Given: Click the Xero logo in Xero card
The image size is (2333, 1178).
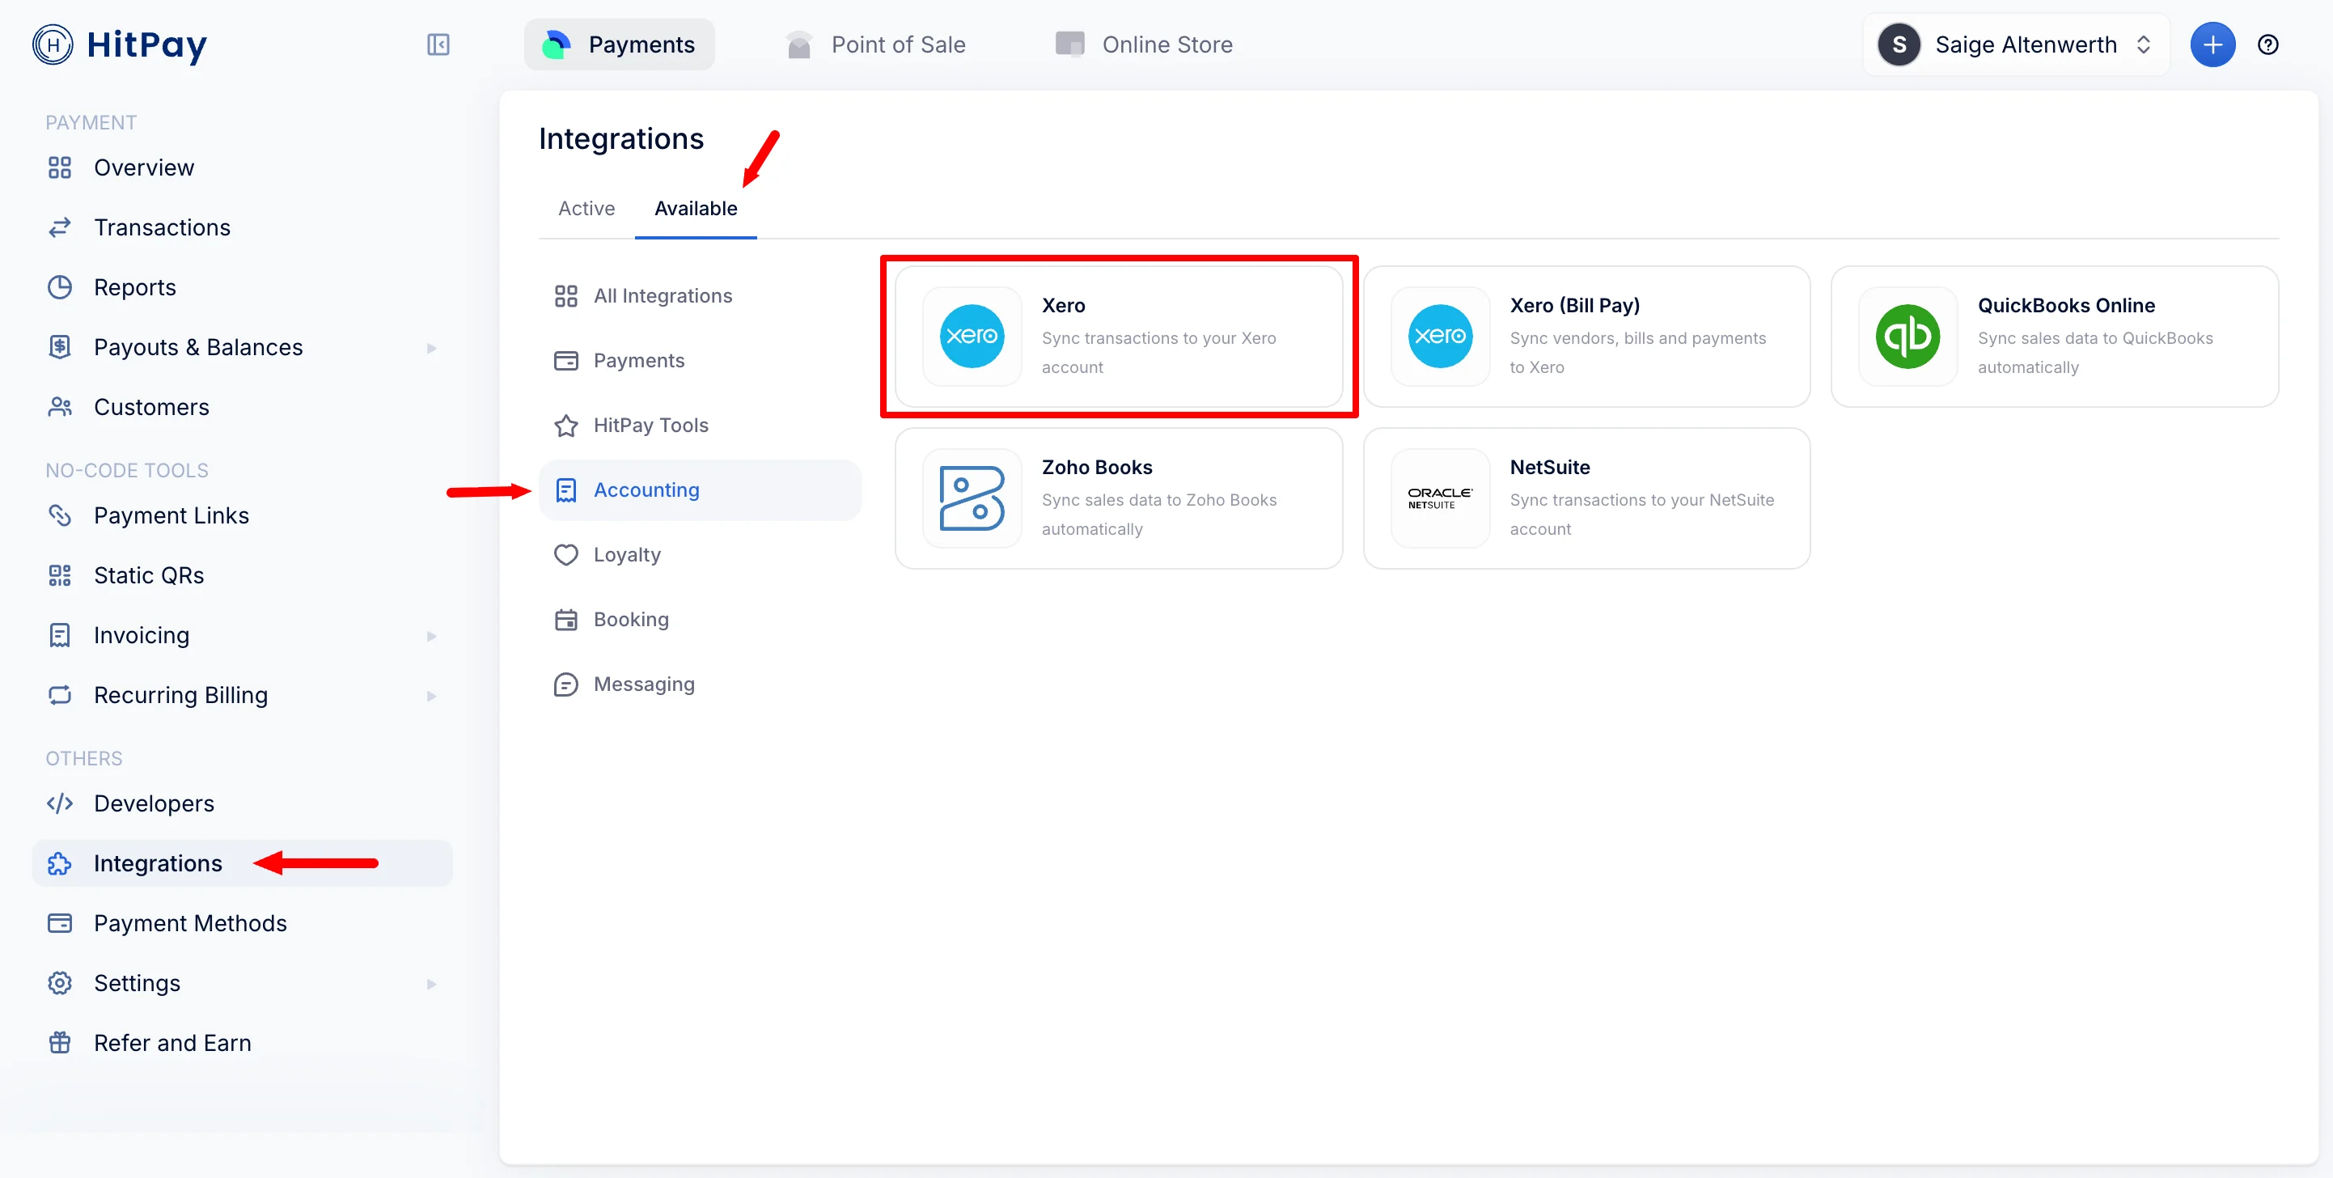Looking at the screenshot, I should 971,336.
